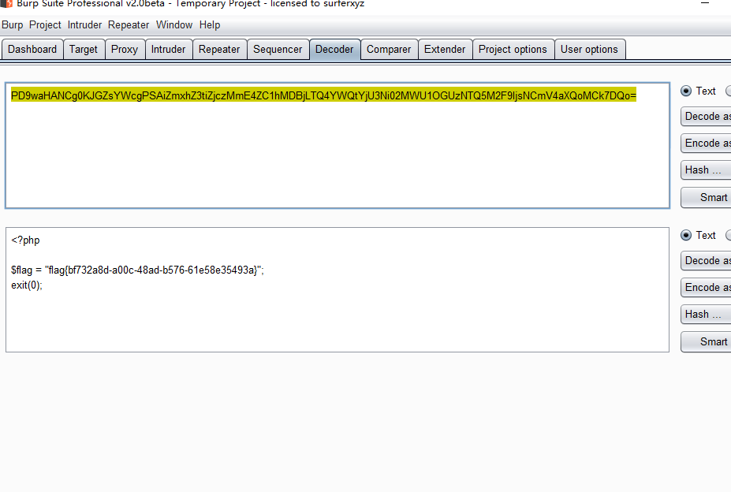Open the User options tab
This screenshot has width=731, height=492.
click(x=589, y=50)
